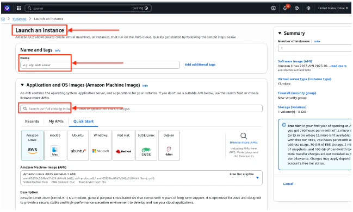Select the Ubuntu AMI tile
Screen dimensions: 353x212
click(78, 146)
